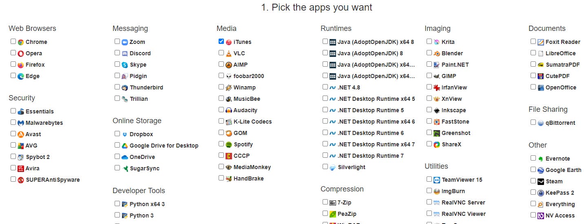
Task: Click the Discord icon
Action: click(125, 53)
